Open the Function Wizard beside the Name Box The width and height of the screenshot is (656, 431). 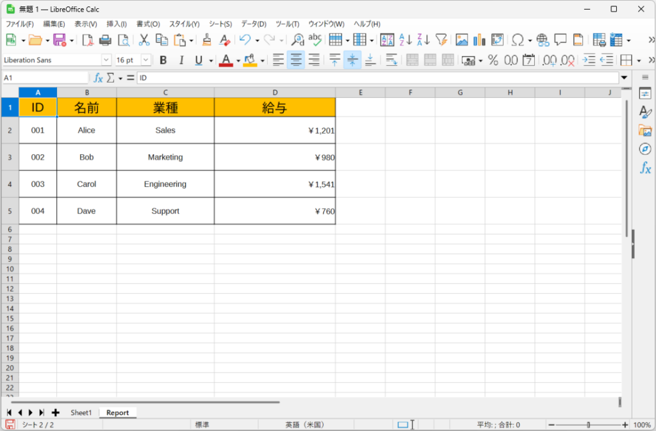pos(98,77)
